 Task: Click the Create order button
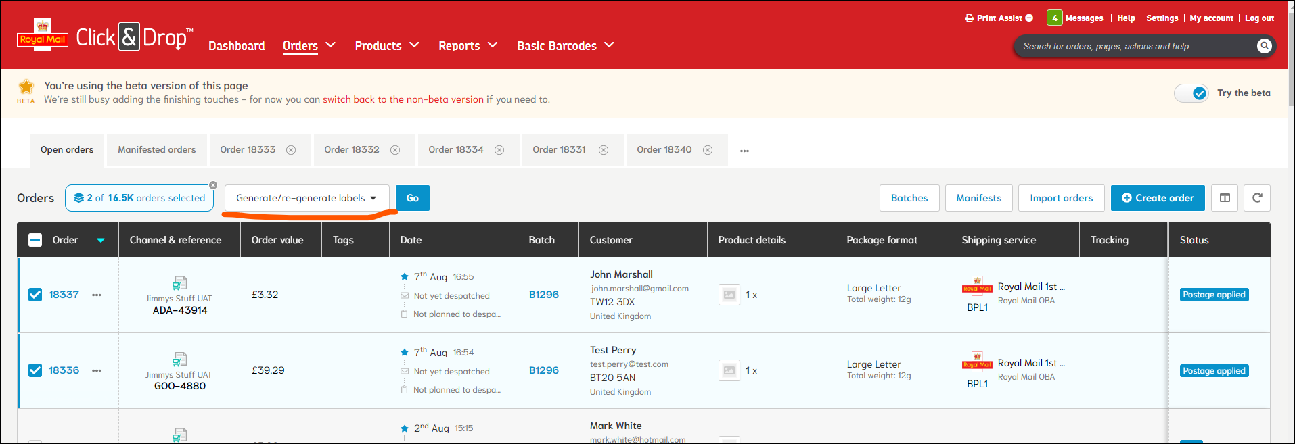[x=1157, y=198]
